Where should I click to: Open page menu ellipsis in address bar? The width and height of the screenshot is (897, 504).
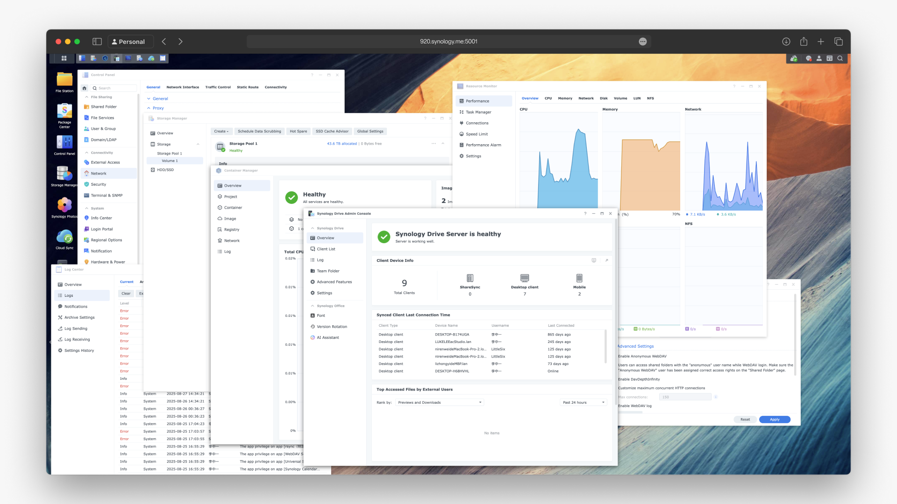pyautogui.click(x=643, y=42)
